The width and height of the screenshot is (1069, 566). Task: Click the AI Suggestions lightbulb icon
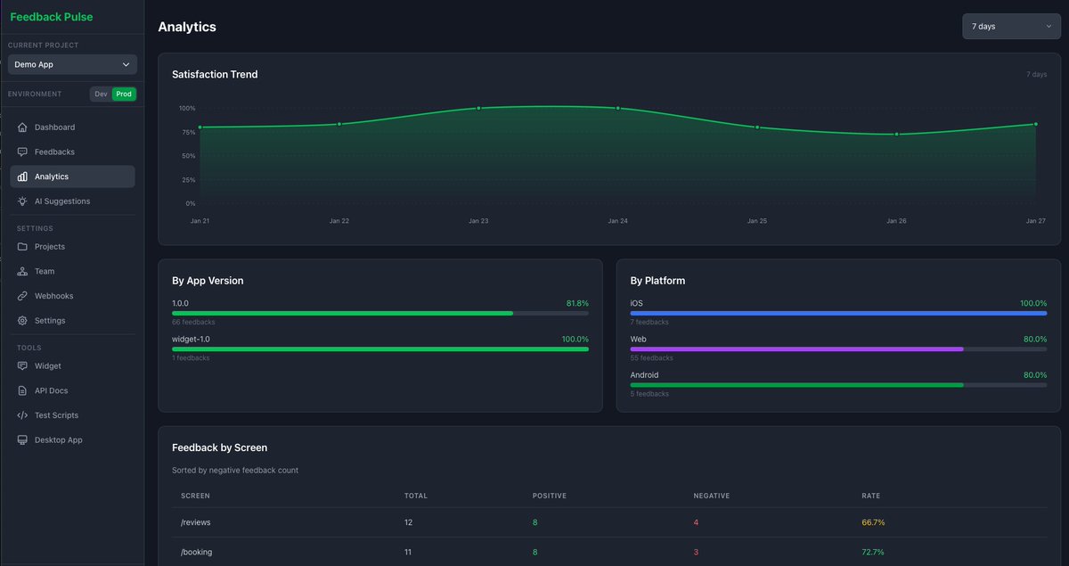tap(22, 201)
